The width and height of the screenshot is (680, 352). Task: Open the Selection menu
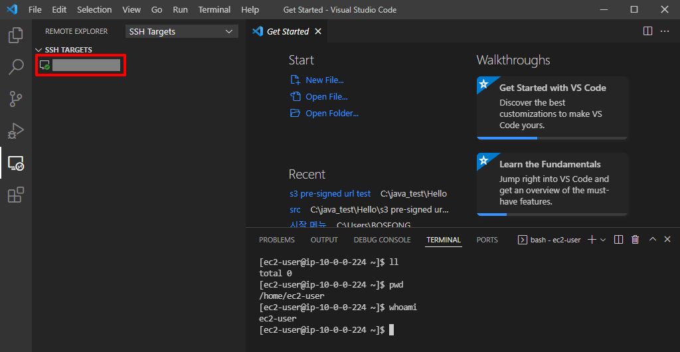click(94, 9)
